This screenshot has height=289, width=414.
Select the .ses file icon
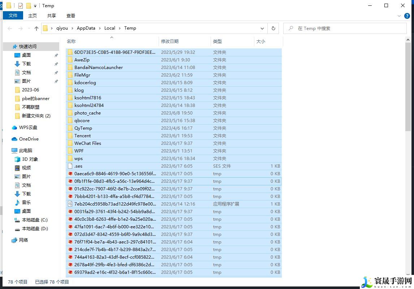[x=70, y=166]
